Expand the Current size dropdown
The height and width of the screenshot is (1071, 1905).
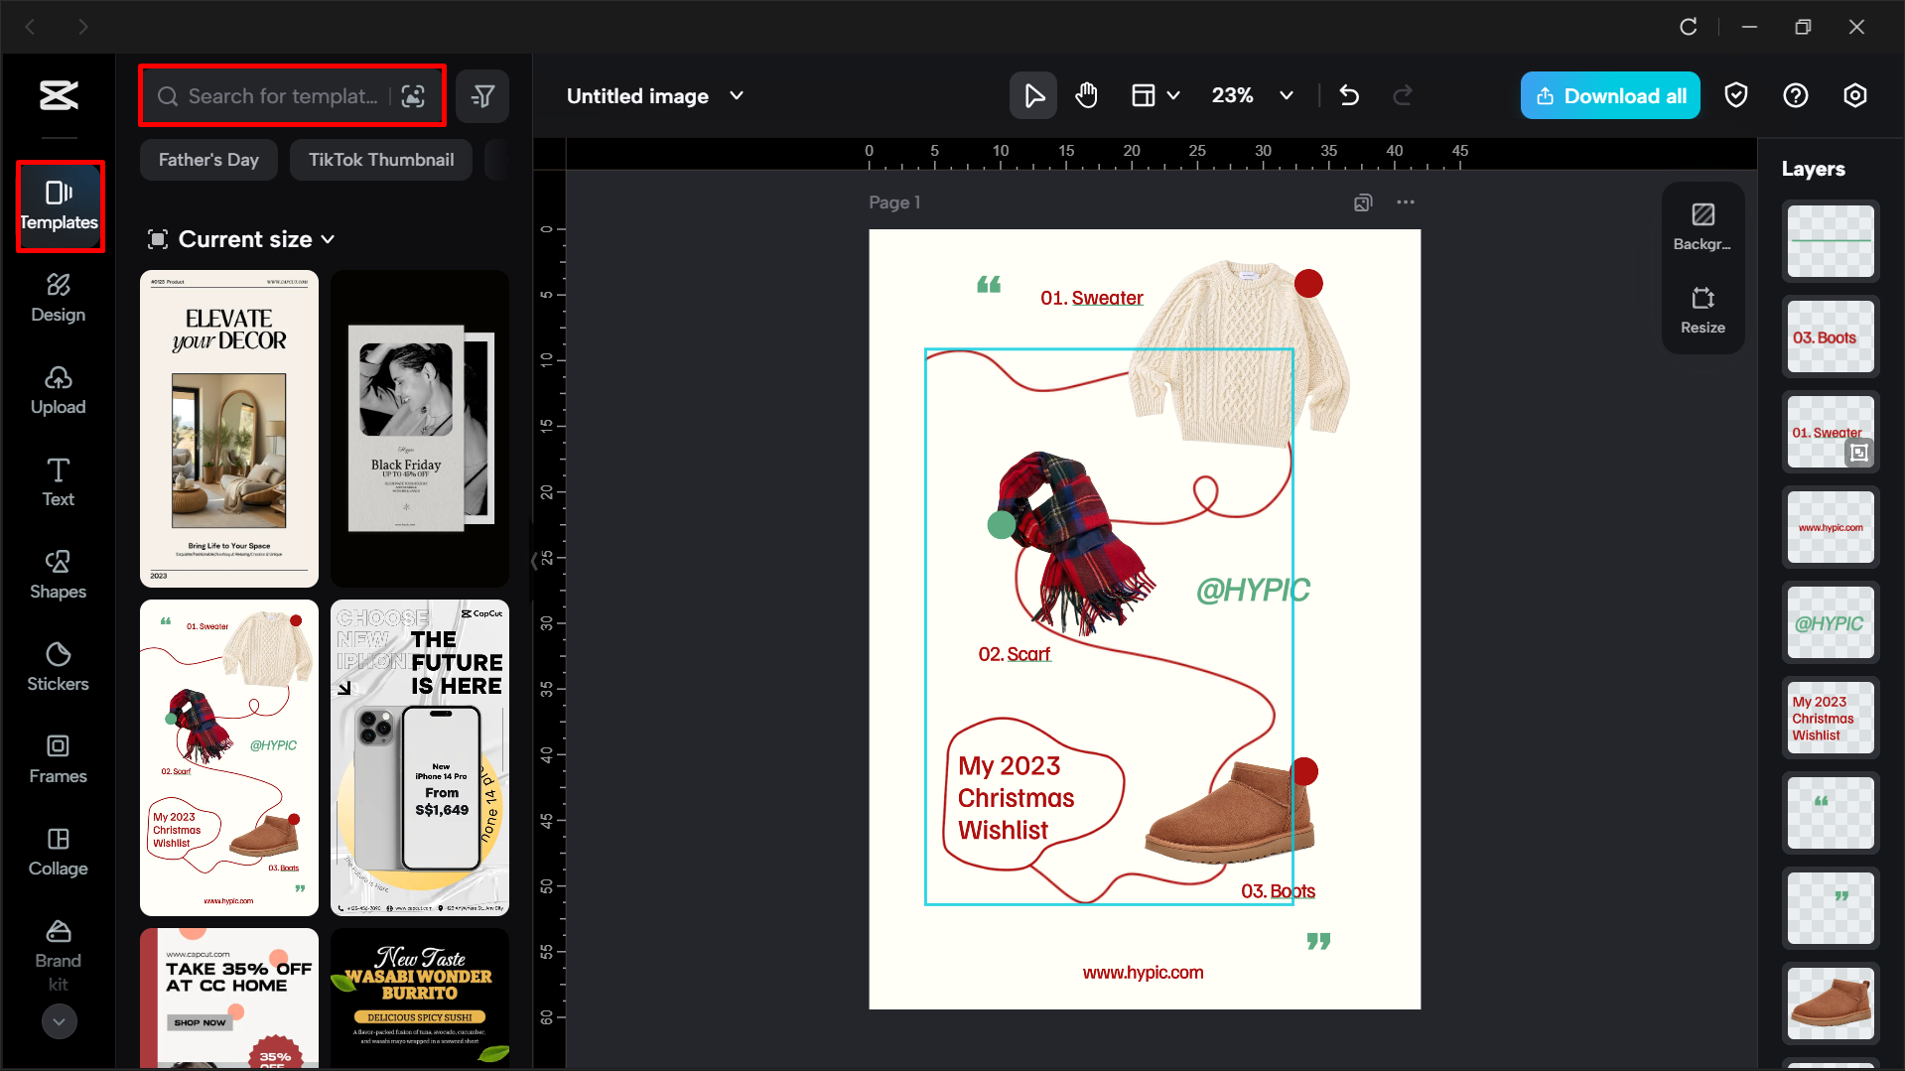coord(328,239)
